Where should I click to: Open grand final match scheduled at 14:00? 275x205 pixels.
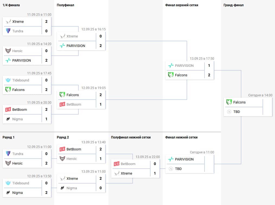248,107
